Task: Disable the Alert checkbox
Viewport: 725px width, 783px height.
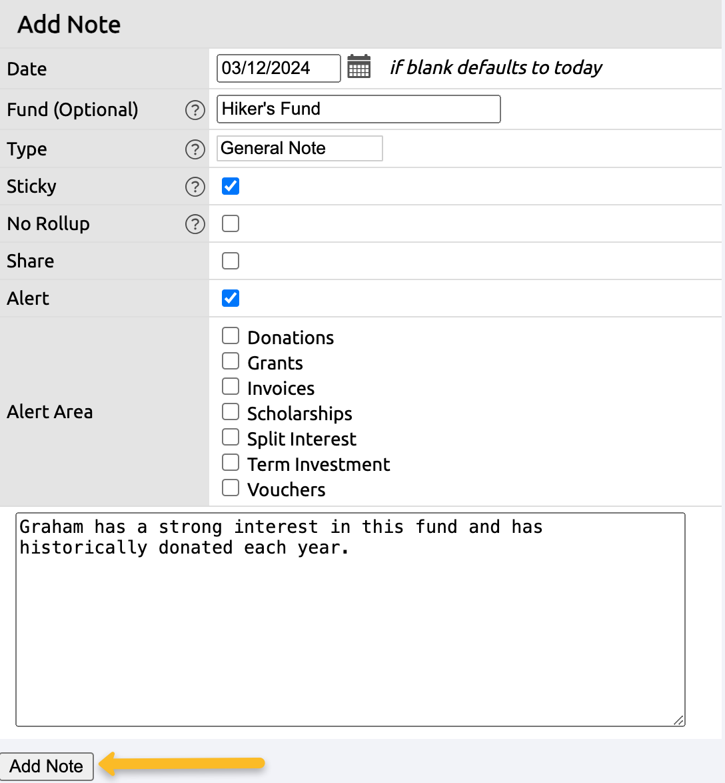Action: [230, 298]
